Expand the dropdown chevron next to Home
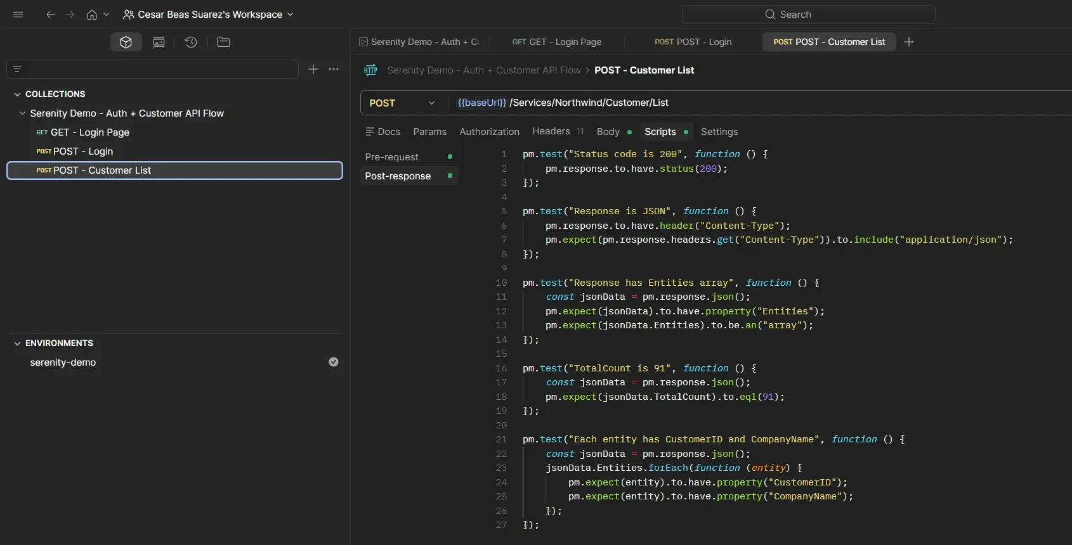 coord(106,15)
